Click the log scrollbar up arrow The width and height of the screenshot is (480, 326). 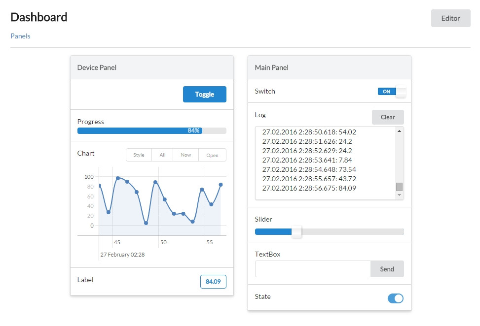399,131
